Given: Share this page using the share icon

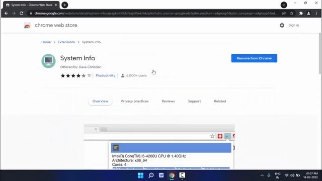Looking at the screenshot, I should (284, 14).
